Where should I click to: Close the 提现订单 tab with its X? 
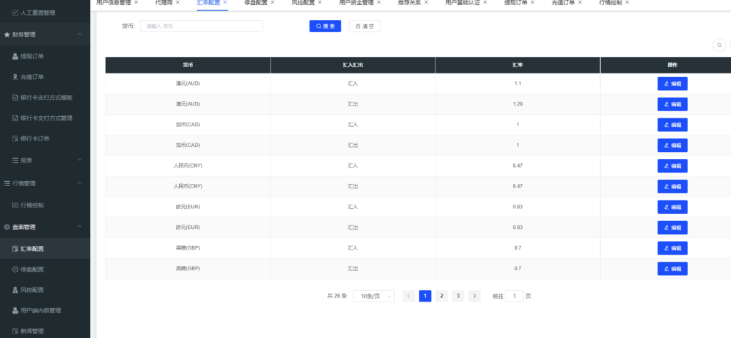pyautogui.click(x=533, y=2)
